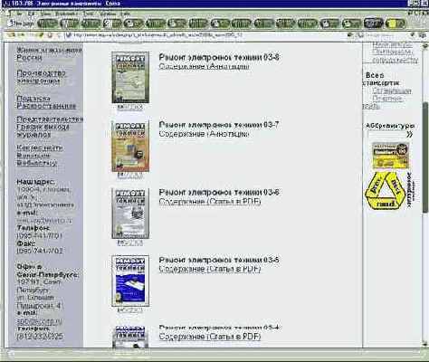
Task: Open the contents link for issue 03-7
Action: (205, 134)
